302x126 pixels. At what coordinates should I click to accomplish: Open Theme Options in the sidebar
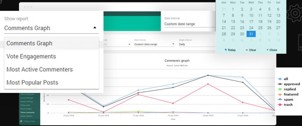point(26,116)
